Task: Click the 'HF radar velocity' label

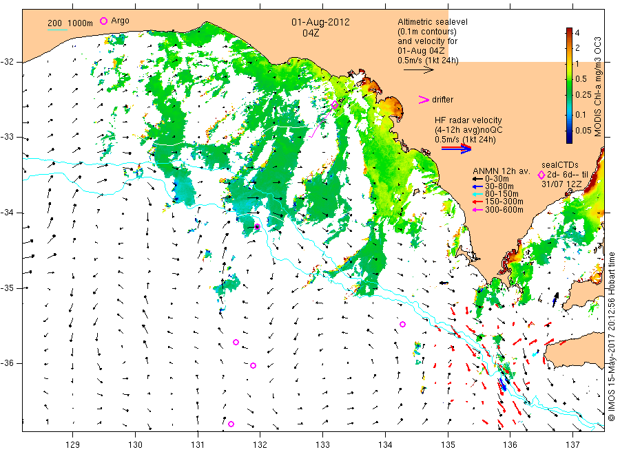Action: (x=468, y=120)
